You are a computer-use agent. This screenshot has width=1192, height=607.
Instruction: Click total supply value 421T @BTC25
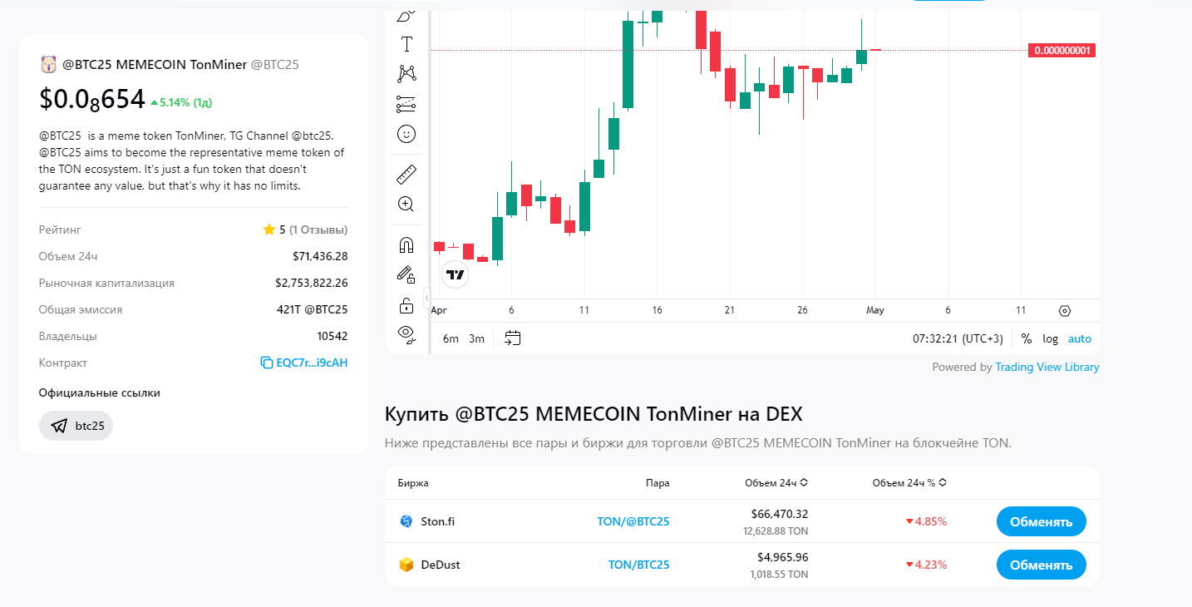click(313, 309)
